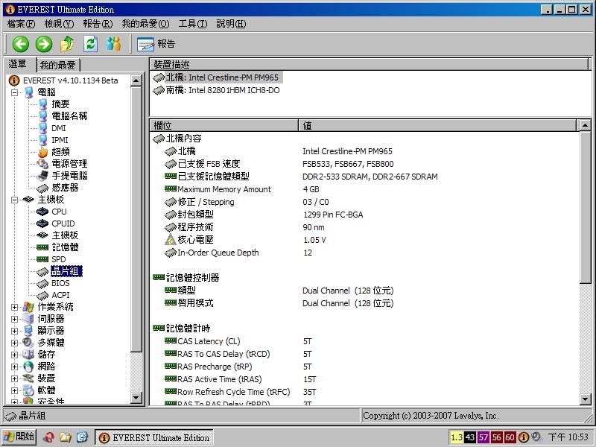This screenshot has height=447, width=596.
Task: Click the chip icon beside 感應器
Action: [x=42, y=188]
